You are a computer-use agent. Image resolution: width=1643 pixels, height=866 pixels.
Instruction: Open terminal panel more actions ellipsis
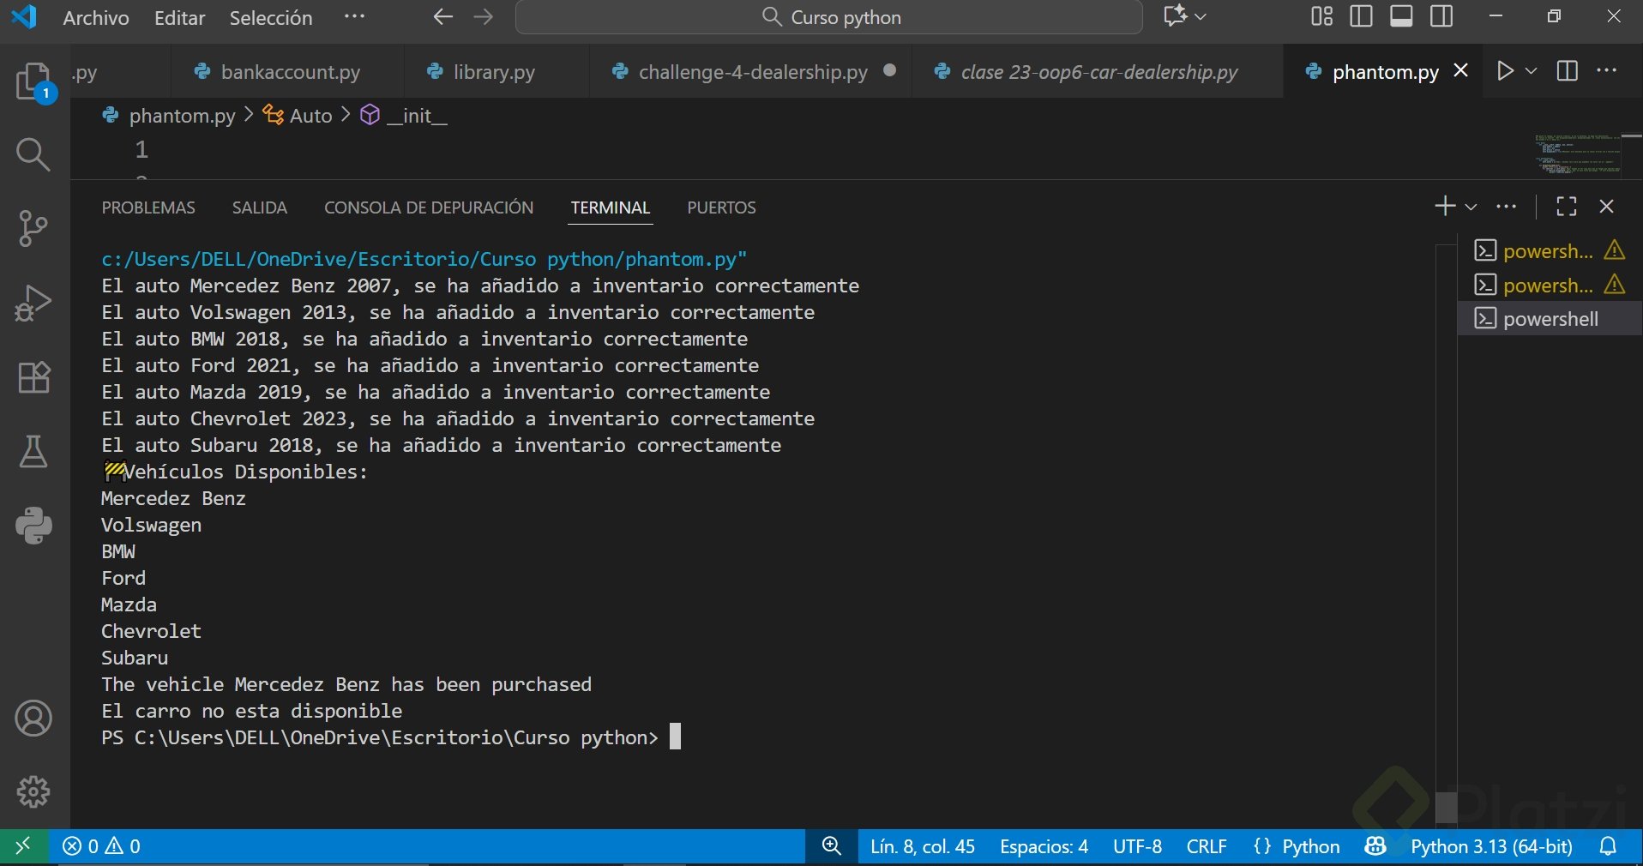click(1506, 207)
